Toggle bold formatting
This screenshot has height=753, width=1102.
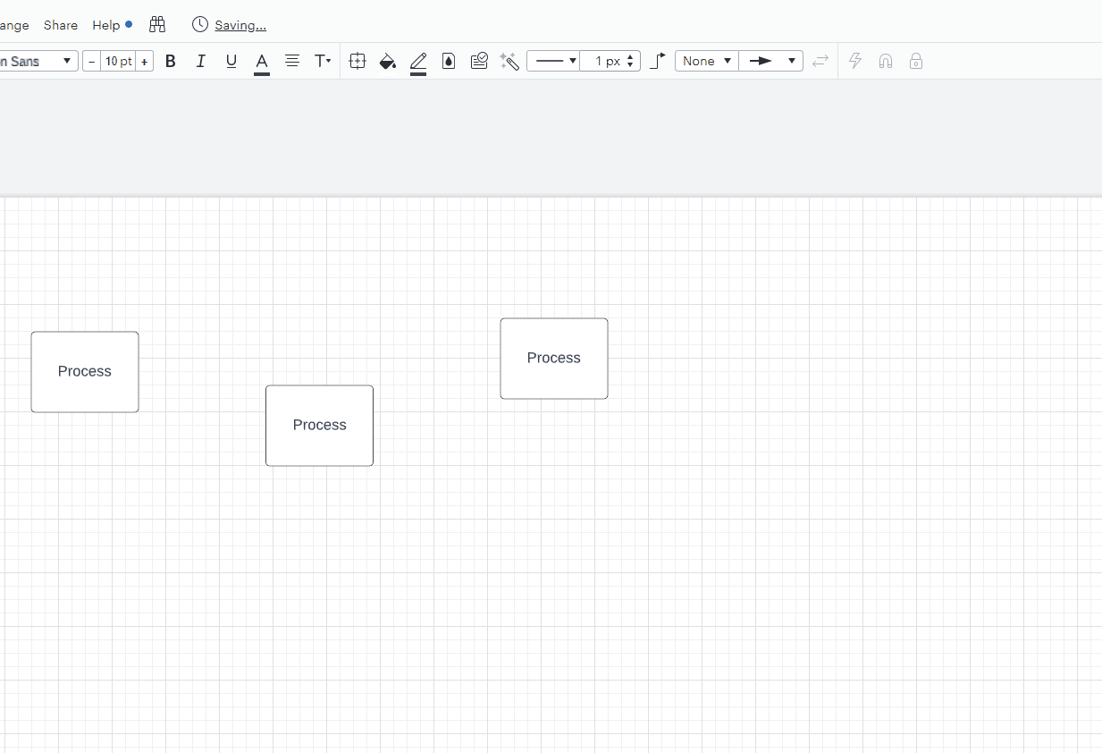point(171,61)
